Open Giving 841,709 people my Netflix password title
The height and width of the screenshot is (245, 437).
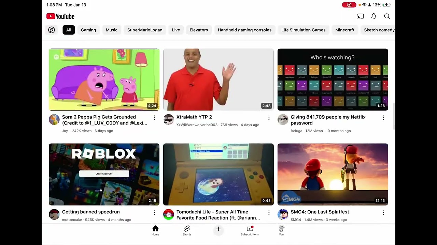[328, 120]
